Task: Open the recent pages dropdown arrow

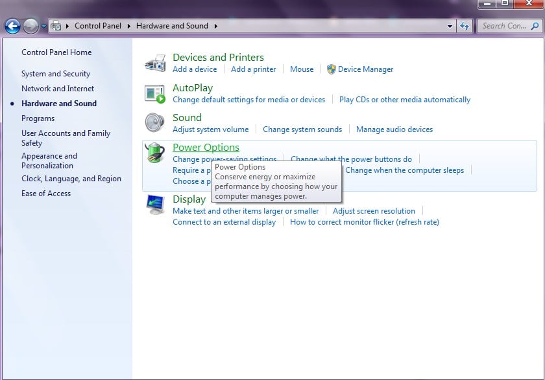Action: (x=43, y=27)
